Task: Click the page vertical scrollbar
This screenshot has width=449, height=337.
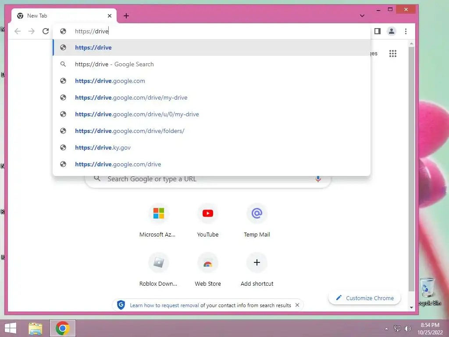Action: click(x=411, y=169)
